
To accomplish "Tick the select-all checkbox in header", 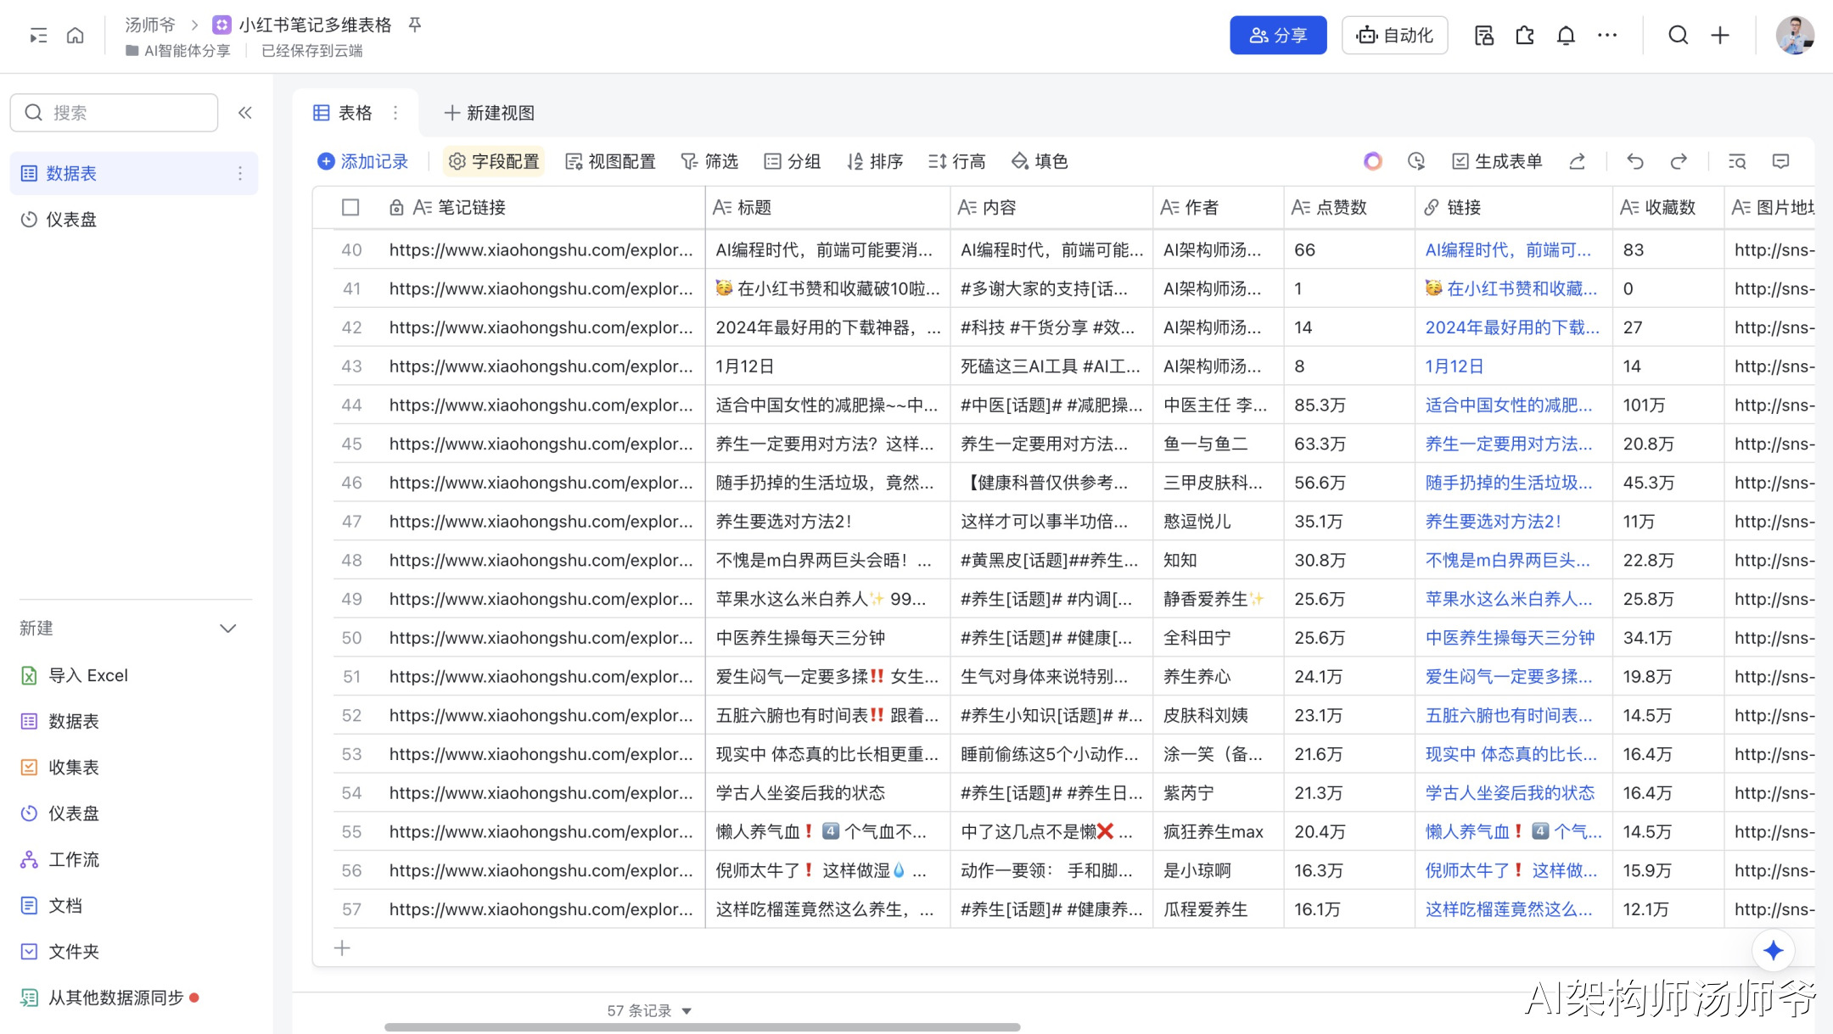I will [x=350, y=207].
